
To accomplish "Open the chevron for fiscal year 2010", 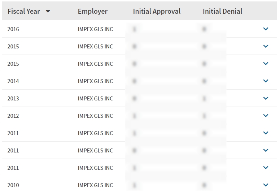I will tap(266, 185).
